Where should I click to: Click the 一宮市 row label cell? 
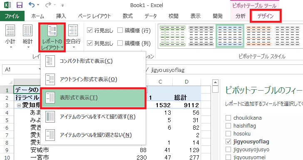pos(40,157)
